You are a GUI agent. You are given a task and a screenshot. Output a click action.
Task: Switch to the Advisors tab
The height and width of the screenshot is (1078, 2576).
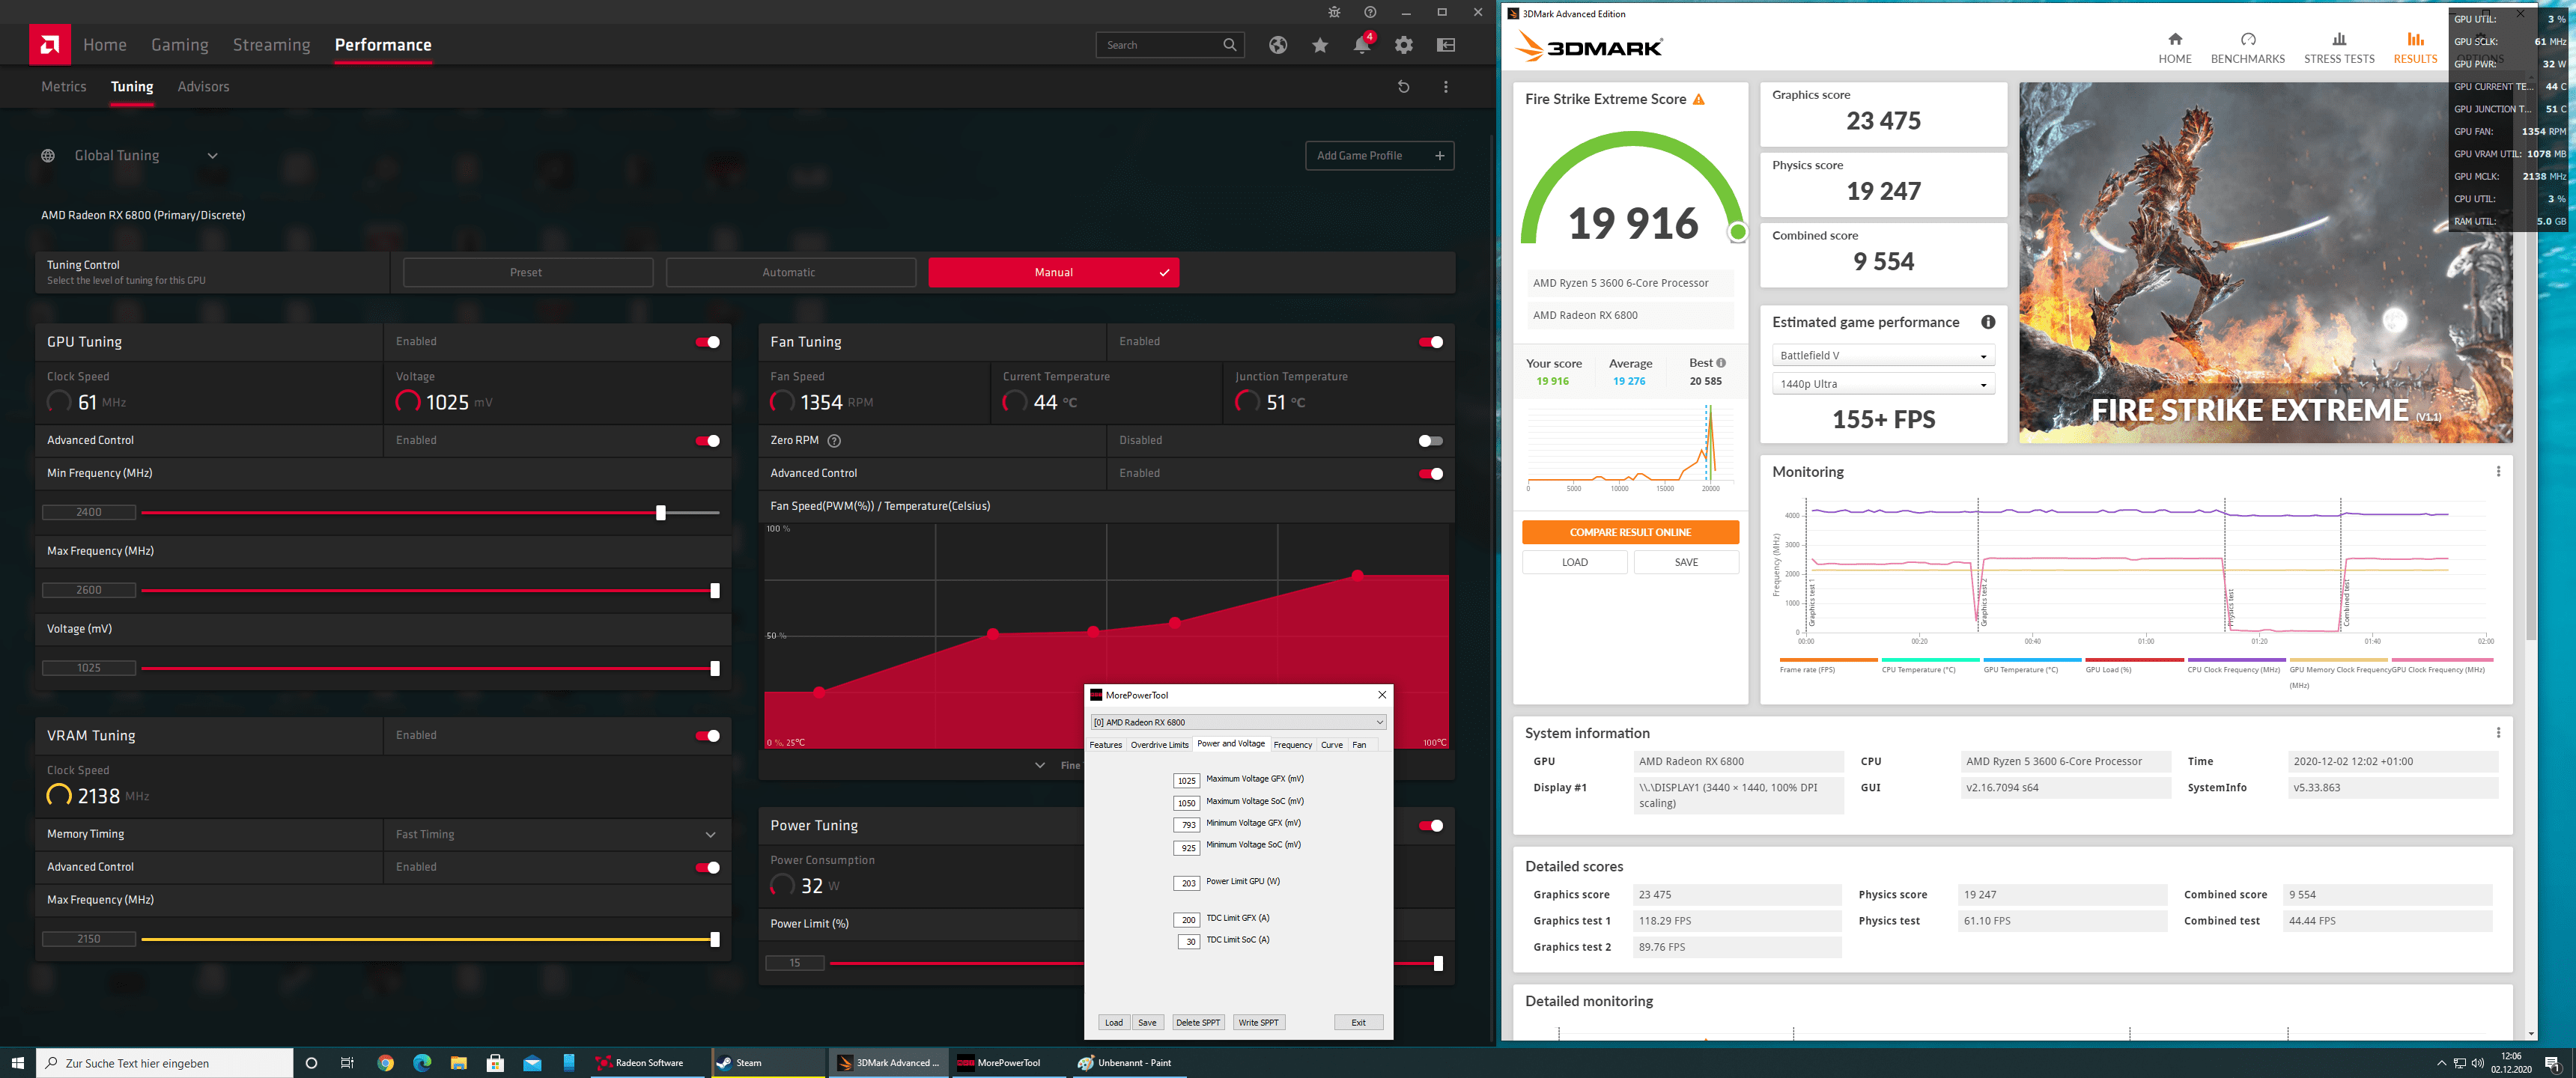pos(203,87)
